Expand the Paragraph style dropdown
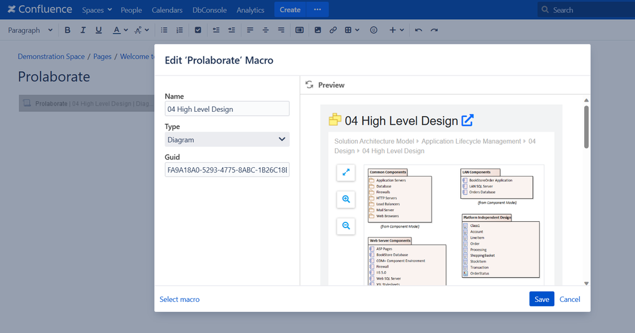The image size is (635, 333). click(31, 30)
